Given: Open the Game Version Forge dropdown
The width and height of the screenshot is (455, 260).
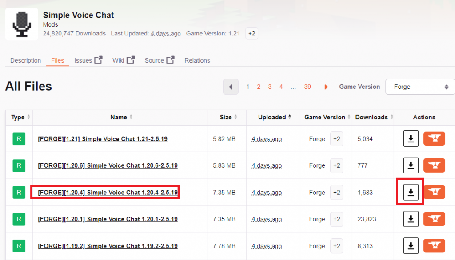Looking at the screenshot, I should 420,87.
